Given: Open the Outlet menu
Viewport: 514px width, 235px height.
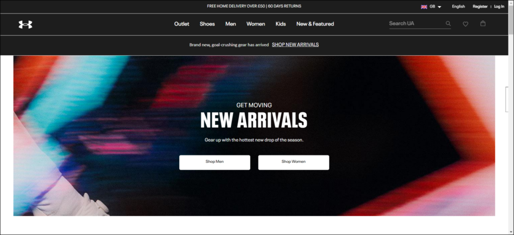Looking at the screenshot, I should [182, 24].
